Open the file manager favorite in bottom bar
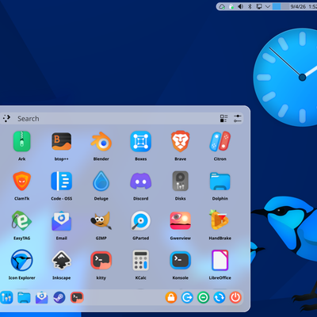Image resolution: width=317 pixels, height=317 pixels. tap(24, 298)
